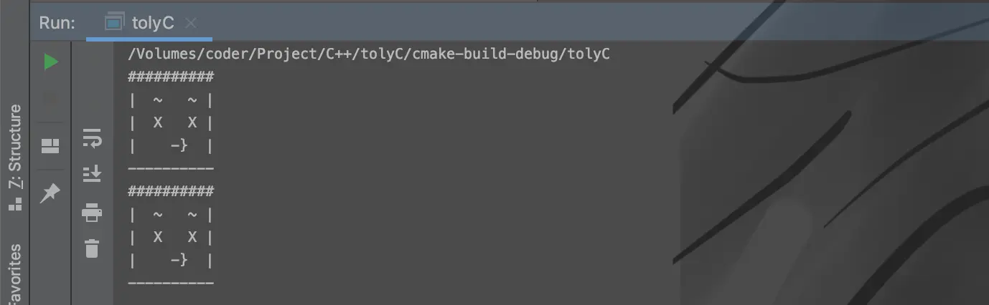This screenshot has width=989, height=305.
Task: Click the Clear All trash icon
Action: 92,248
